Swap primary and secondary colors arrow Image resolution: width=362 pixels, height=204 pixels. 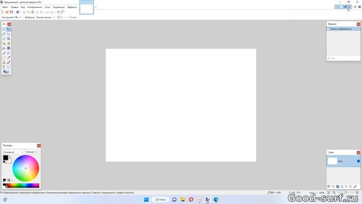pyautogui.click(x=10, y=156)
